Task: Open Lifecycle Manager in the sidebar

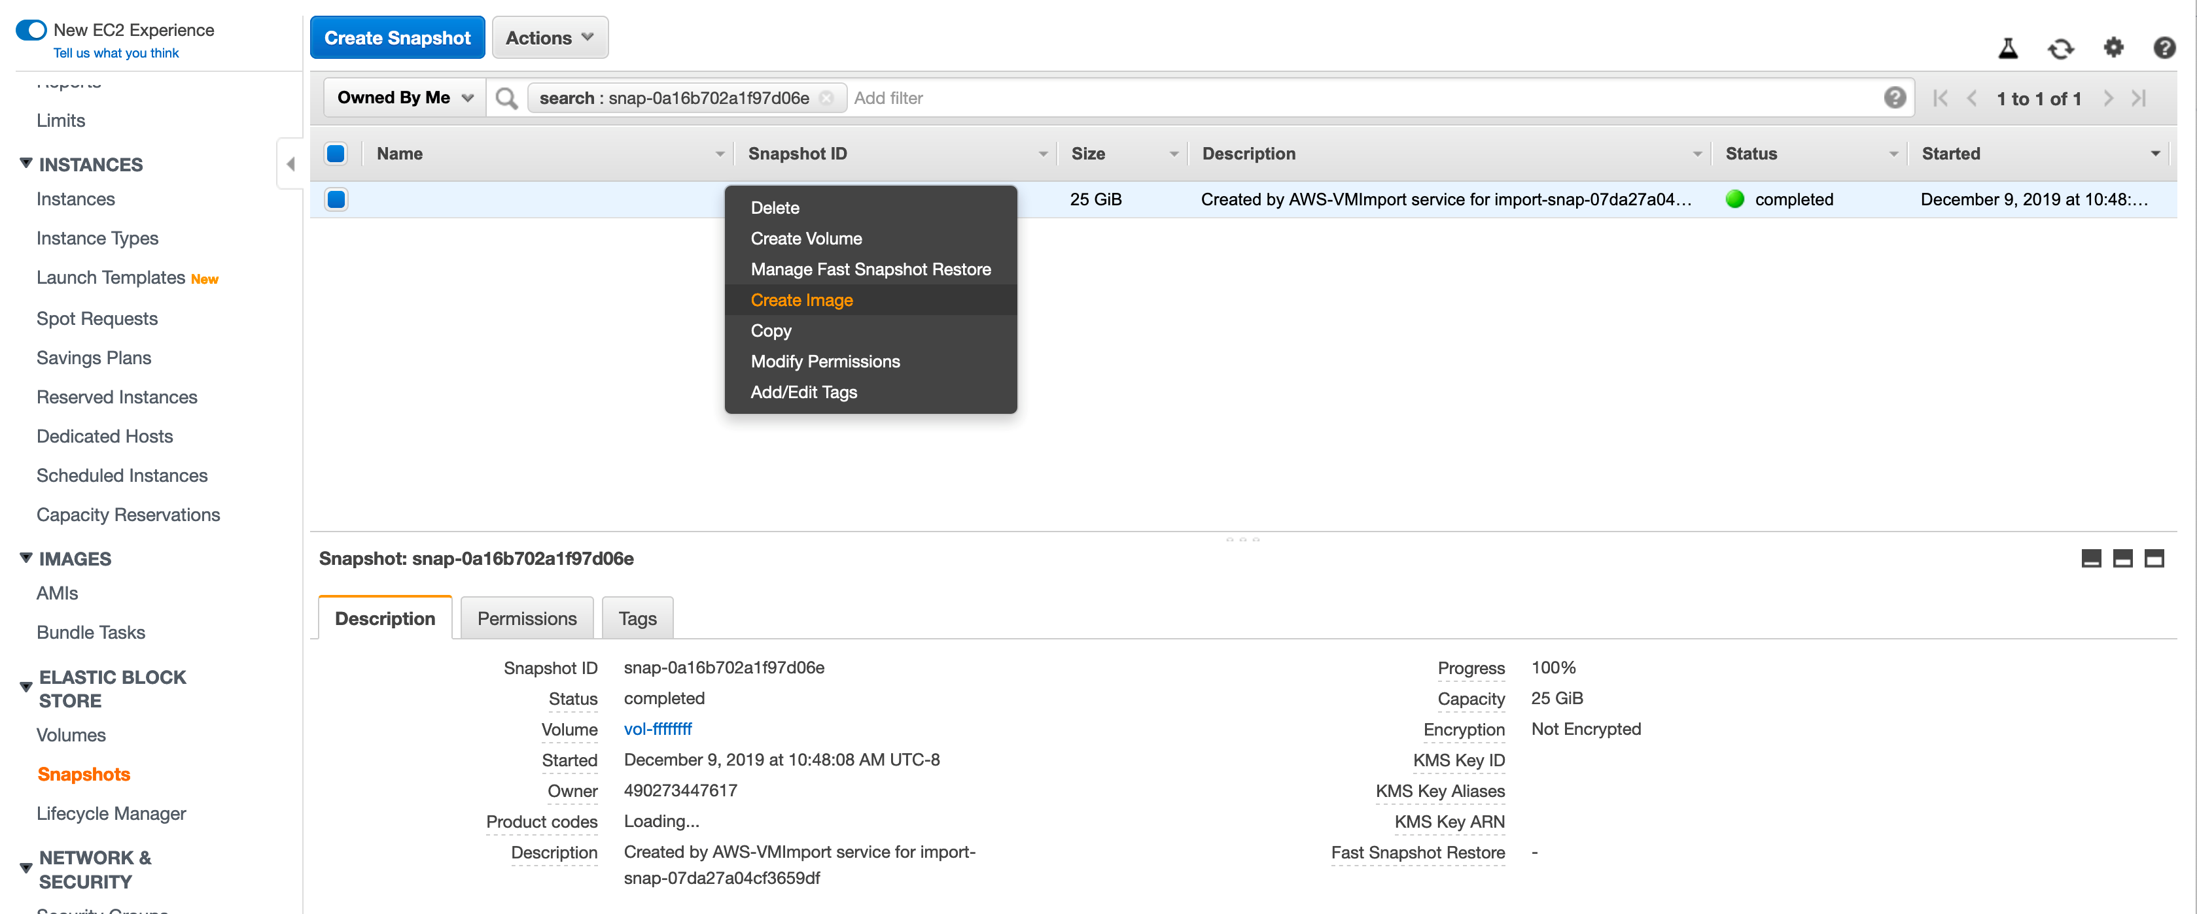Action: tap(111, 813)
